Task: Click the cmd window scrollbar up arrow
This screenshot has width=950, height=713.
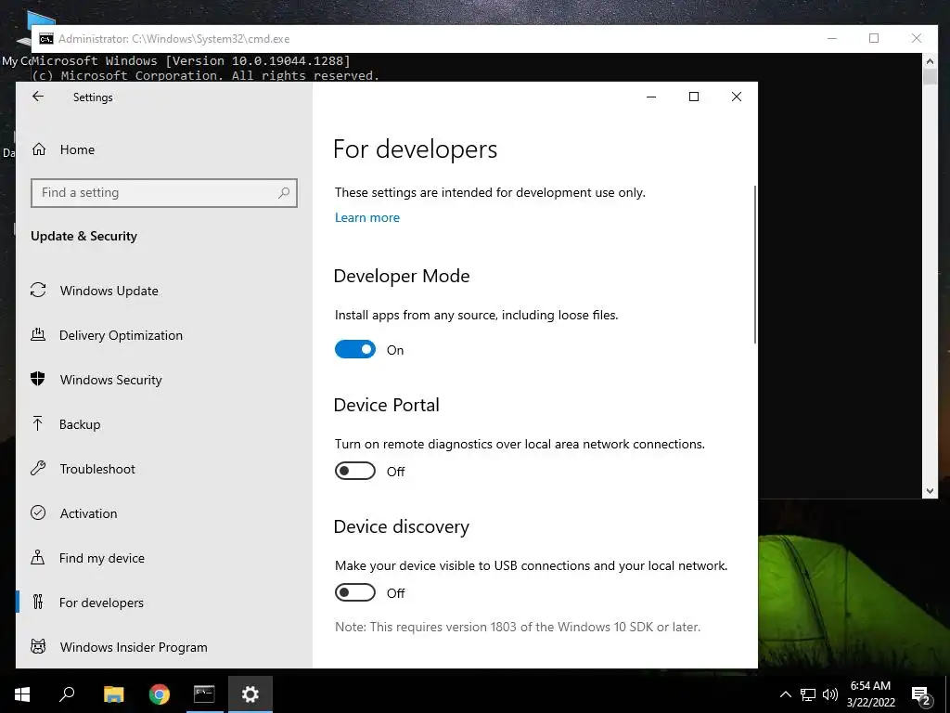Action: 930,60
